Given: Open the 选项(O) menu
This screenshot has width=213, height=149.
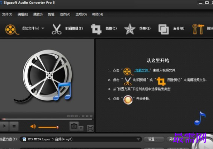Looking at the screenshot, I should pos(81,14).
